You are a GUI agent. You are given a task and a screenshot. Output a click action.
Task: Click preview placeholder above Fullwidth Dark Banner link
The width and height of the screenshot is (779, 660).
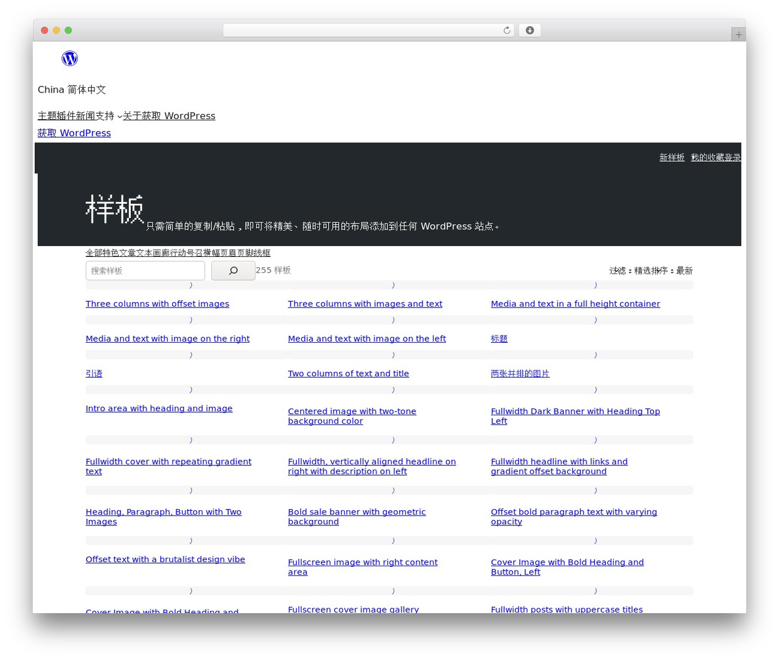(592, 390)
